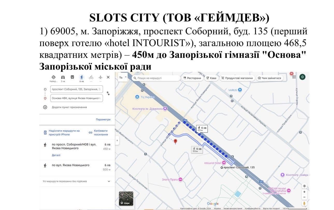The height and width of the screenshot is (210, 334).
Task: Click the VARUS store marker
Action: point(240,90)
